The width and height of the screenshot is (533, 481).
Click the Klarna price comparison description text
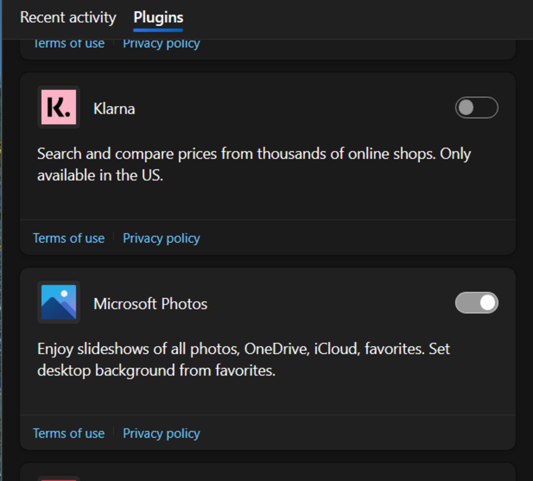coord(254,165)
